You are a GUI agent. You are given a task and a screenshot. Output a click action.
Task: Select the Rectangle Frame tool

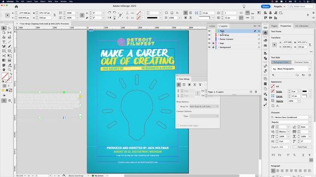tap(4, 51)
